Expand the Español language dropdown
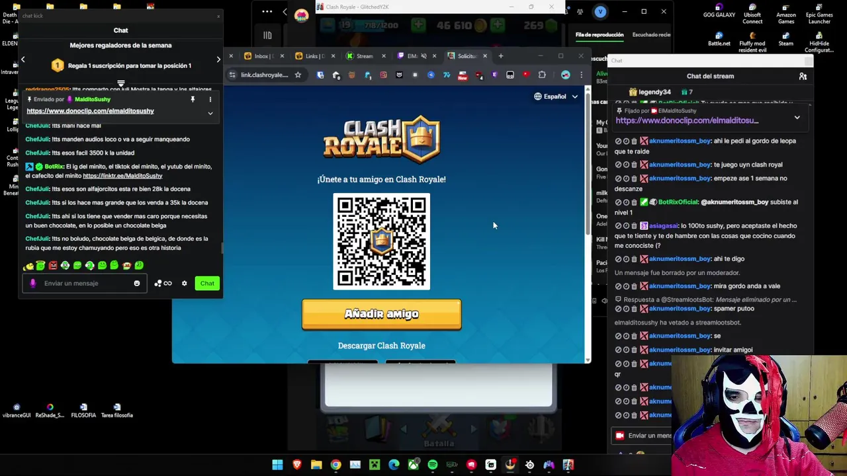The height and width of the screenshot is (476, 847). coord(557,97)
